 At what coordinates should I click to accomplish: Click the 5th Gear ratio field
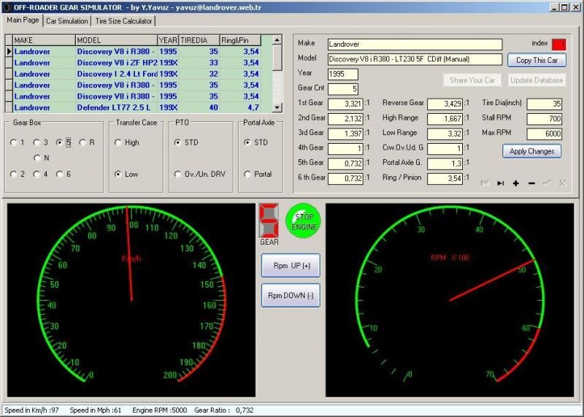coord(345,164)
